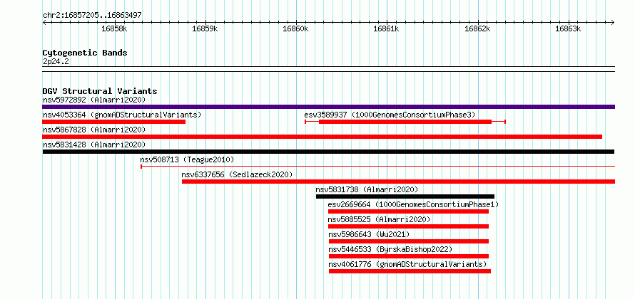Open the nsv5831428 (Almarri2020) label

pyautogui.click(x=94, y=145)
